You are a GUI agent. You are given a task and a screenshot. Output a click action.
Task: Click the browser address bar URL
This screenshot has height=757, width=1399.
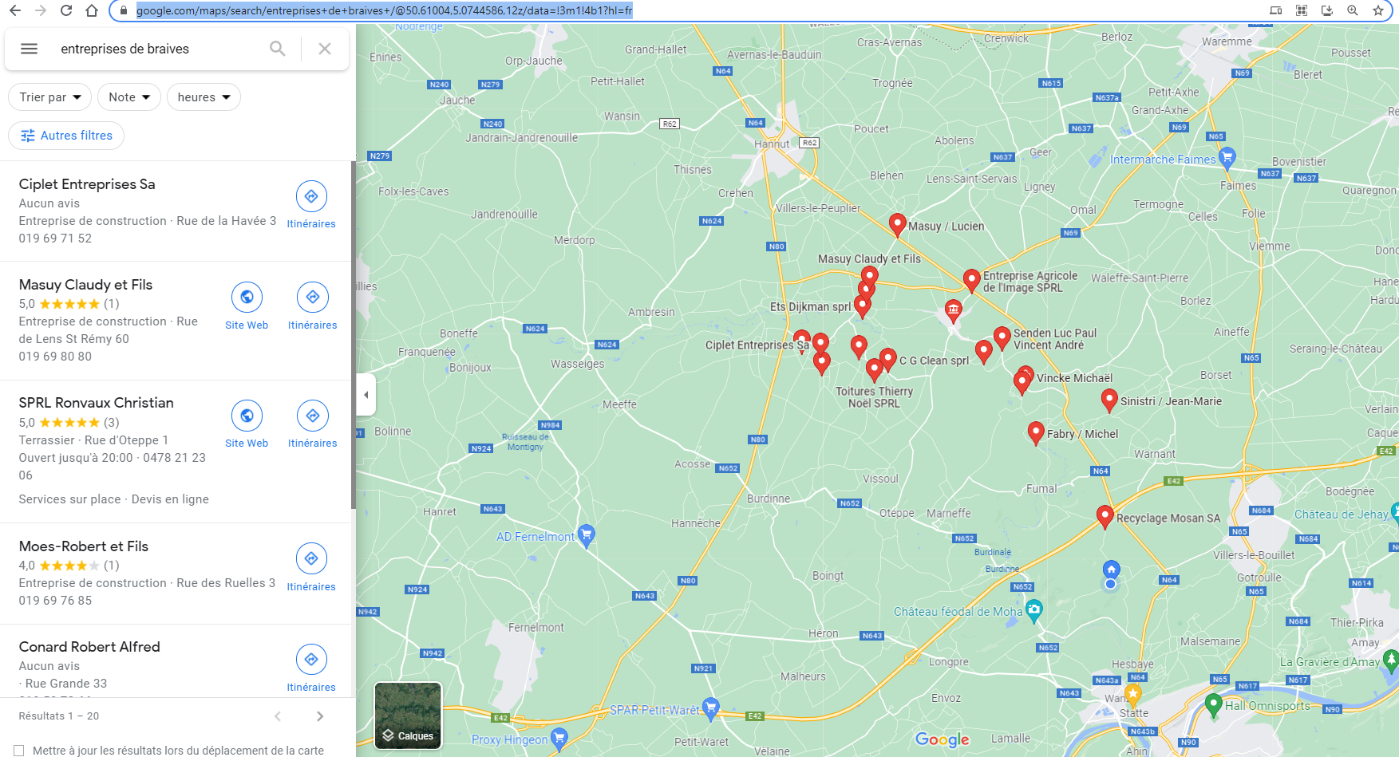coord(385,10)
